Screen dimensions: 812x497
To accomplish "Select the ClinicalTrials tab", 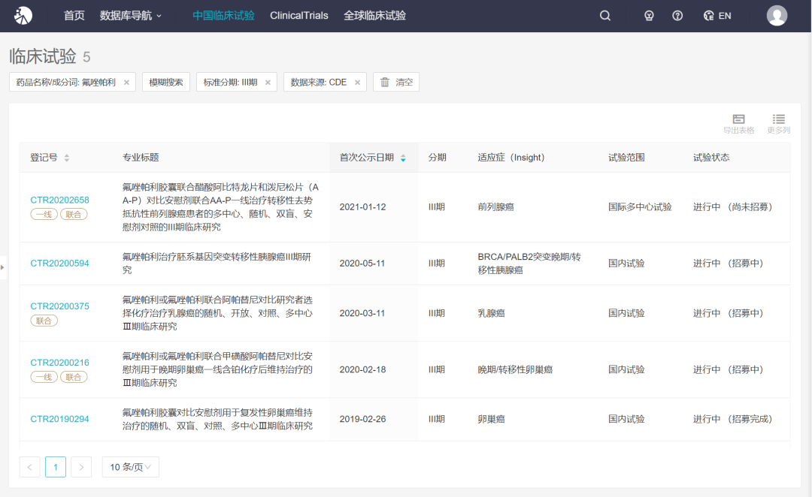I will click(x=298, y=16).
